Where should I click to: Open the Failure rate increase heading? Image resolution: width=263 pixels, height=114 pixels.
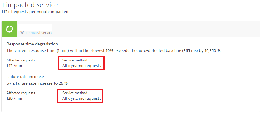pyautogui.click(x=25, y=77)
